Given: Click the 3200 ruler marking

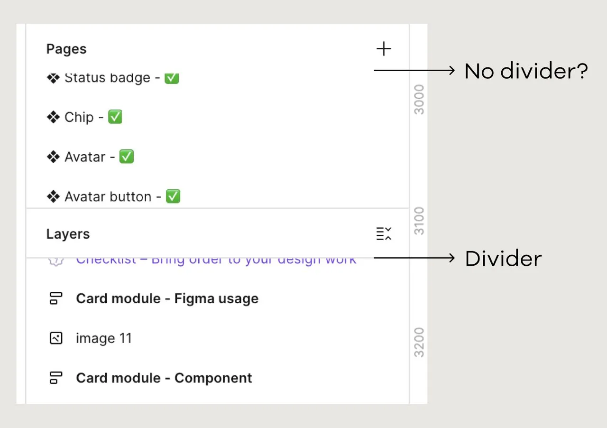Looking at the screenshot, I should [x=419, y=342].
